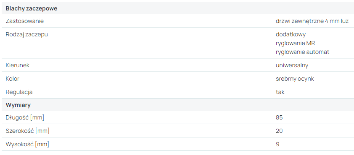Click the Wymiary section header
The width and height of the screenshot is (354, 155).
18,105
